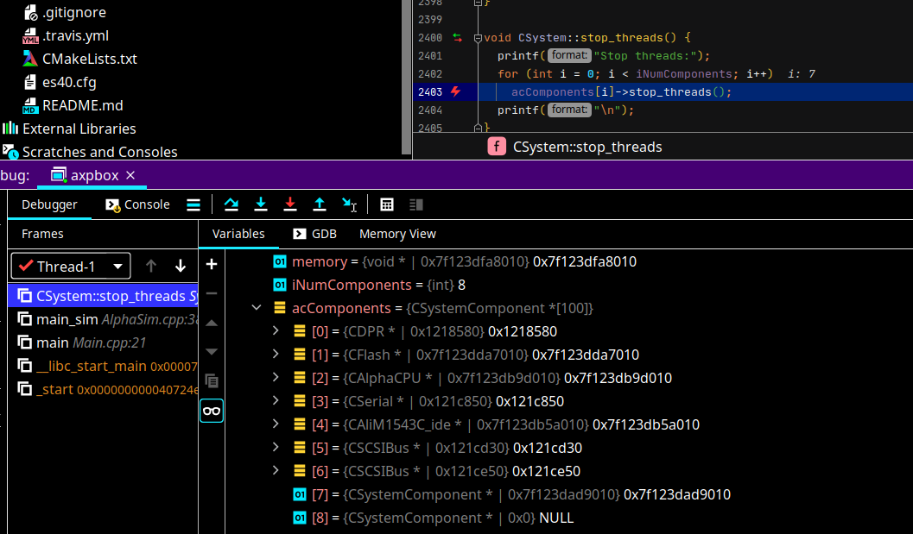Click the Step Into debugger icon

point(261,204)
